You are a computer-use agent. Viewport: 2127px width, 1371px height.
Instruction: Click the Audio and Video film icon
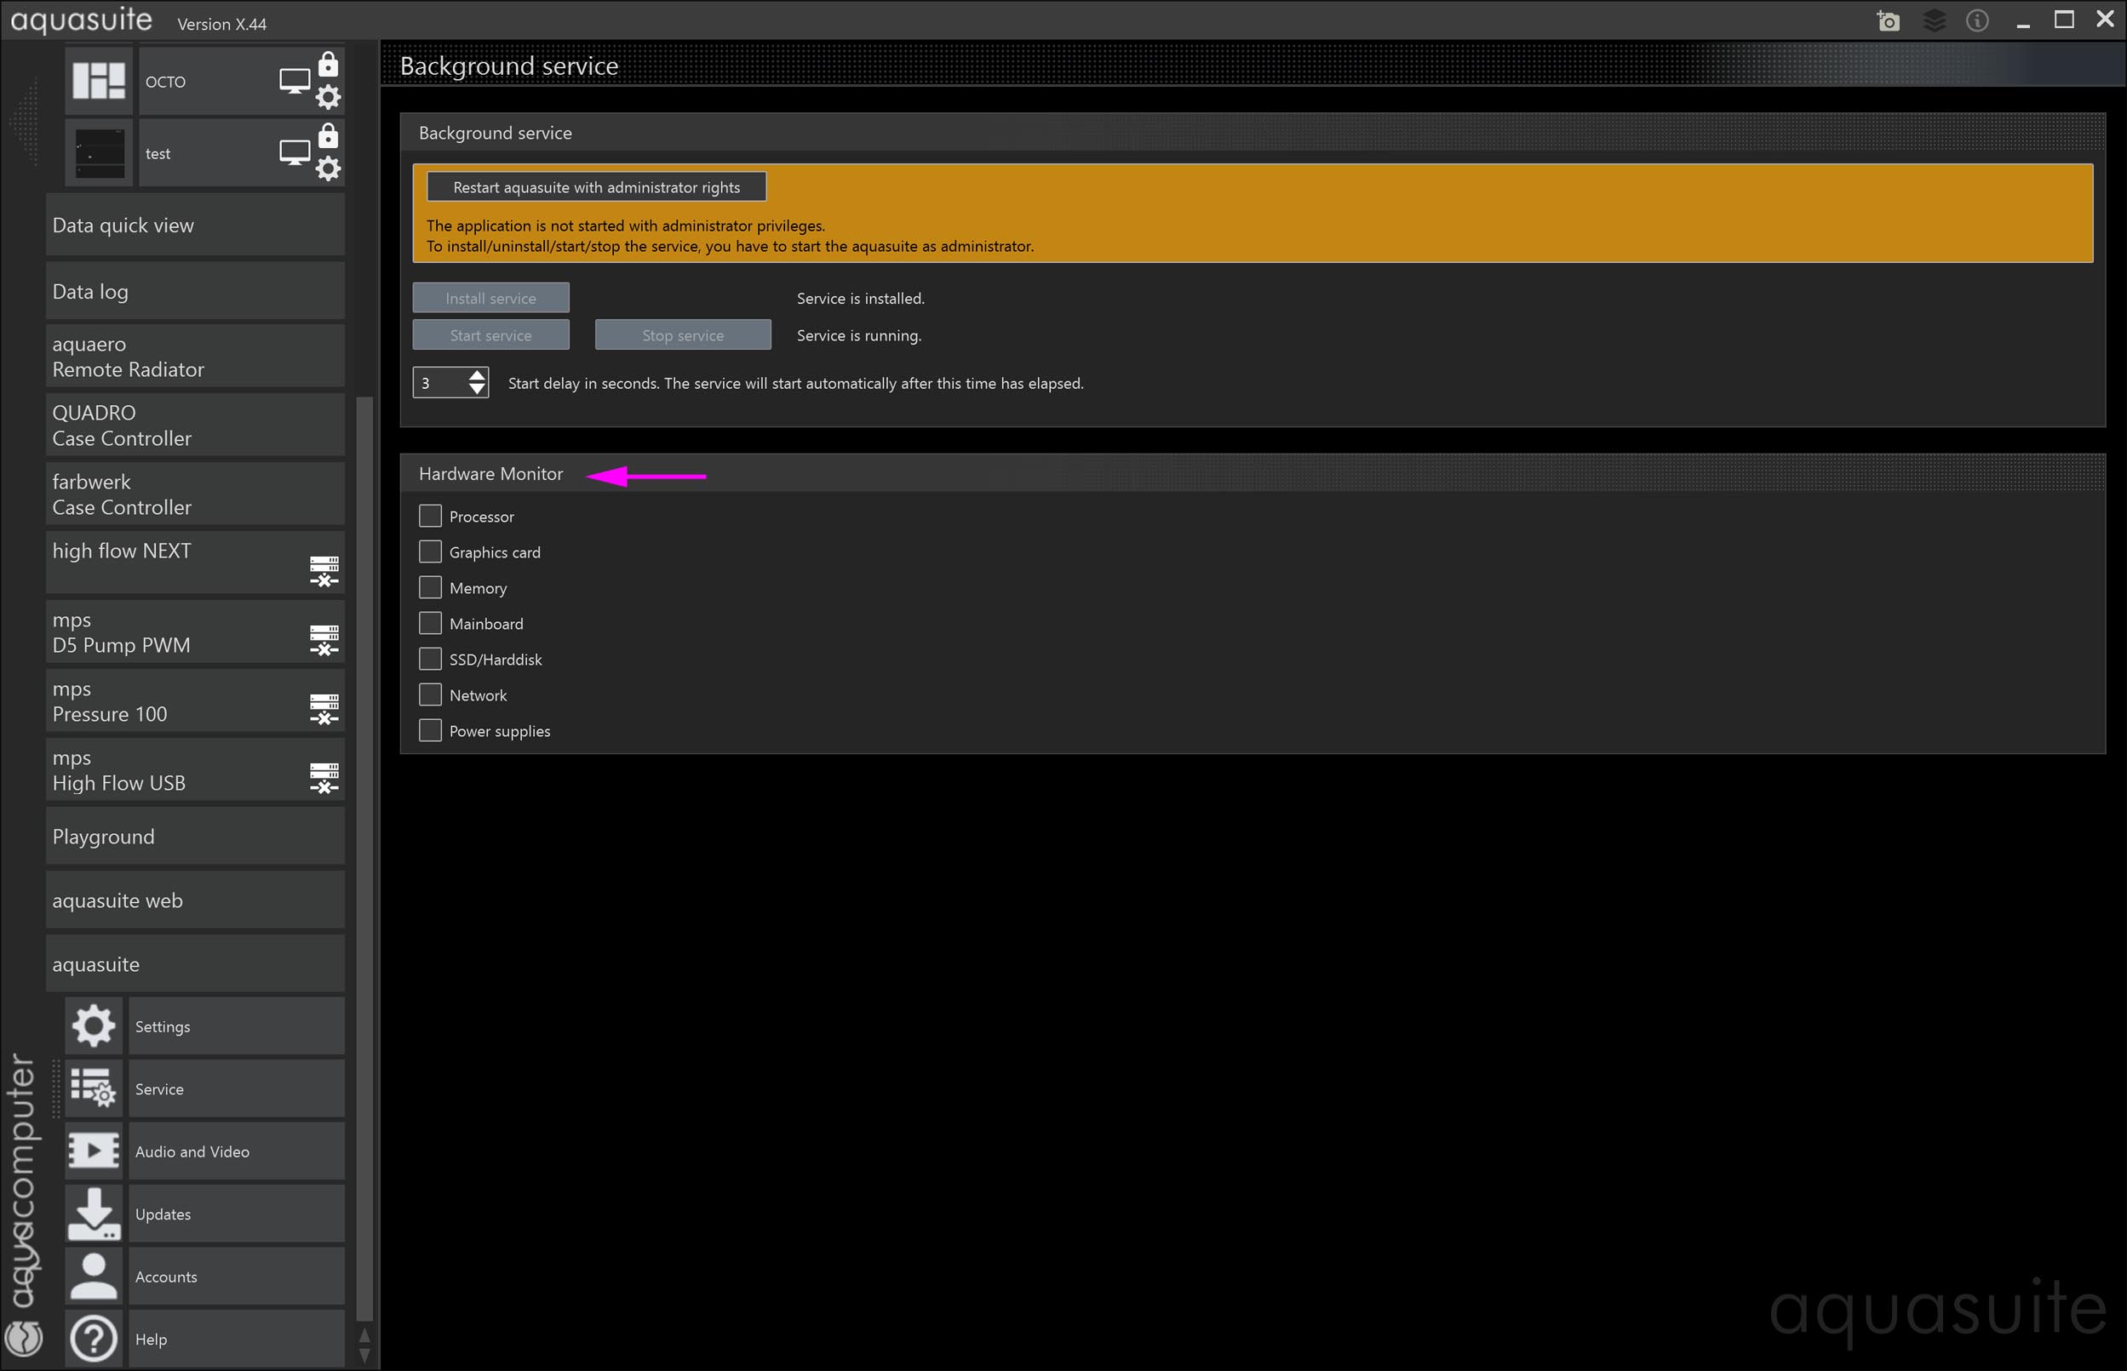tap(94, 1151)
